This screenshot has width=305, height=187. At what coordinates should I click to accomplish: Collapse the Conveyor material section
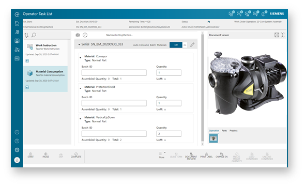(80, 58)
